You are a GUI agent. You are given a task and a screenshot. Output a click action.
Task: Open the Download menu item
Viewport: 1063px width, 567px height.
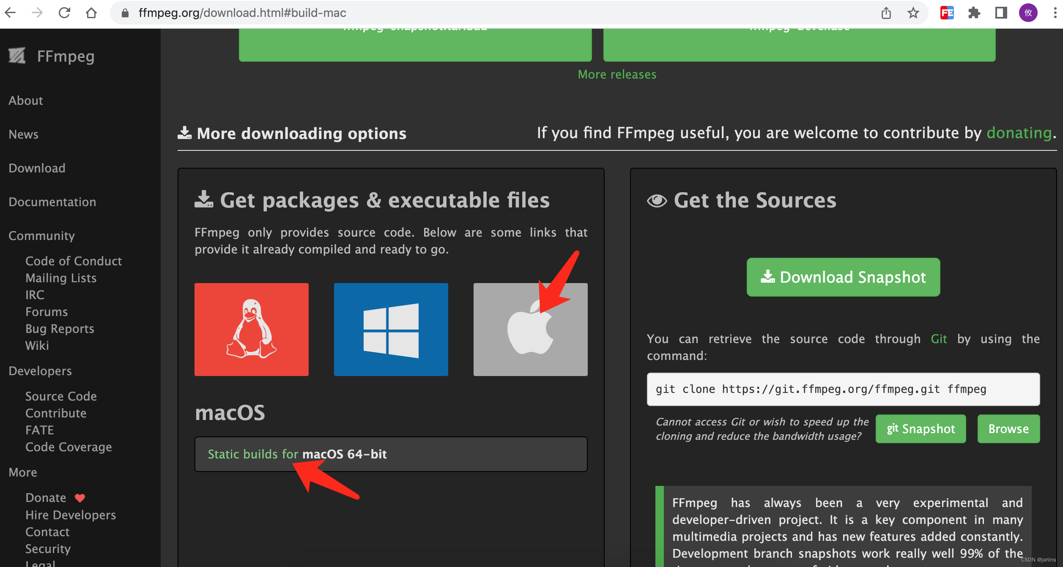point(36,168)
